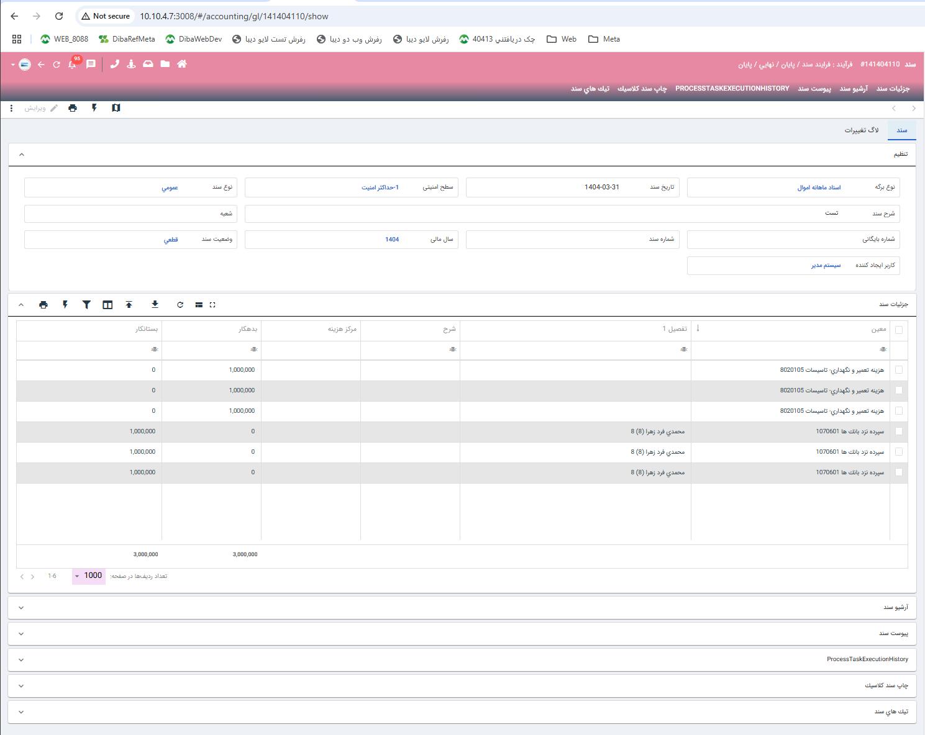Open the dropdown arrow beside user avatar
Image resolution: width=925 pixels, height=735 pixels.
[x=13, y=65]
